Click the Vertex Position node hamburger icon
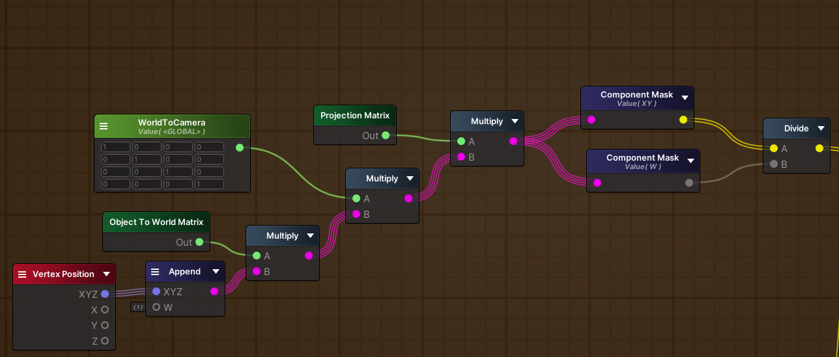Screen dimensions: 839x357 click(x=22, y=274)
